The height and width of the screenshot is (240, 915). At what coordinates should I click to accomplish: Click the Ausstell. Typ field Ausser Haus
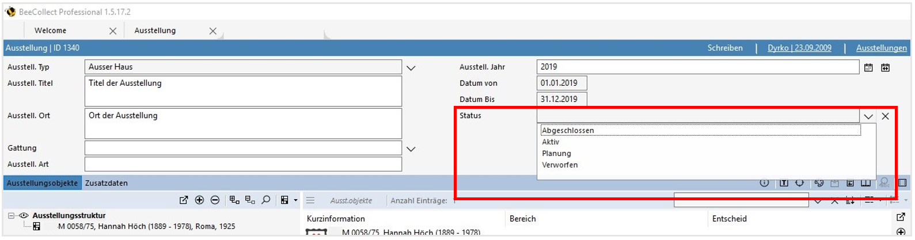pos(243,67)
